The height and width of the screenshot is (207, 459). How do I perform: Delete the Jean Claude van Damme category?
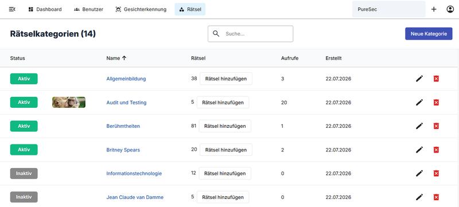[x=436, y=197]
